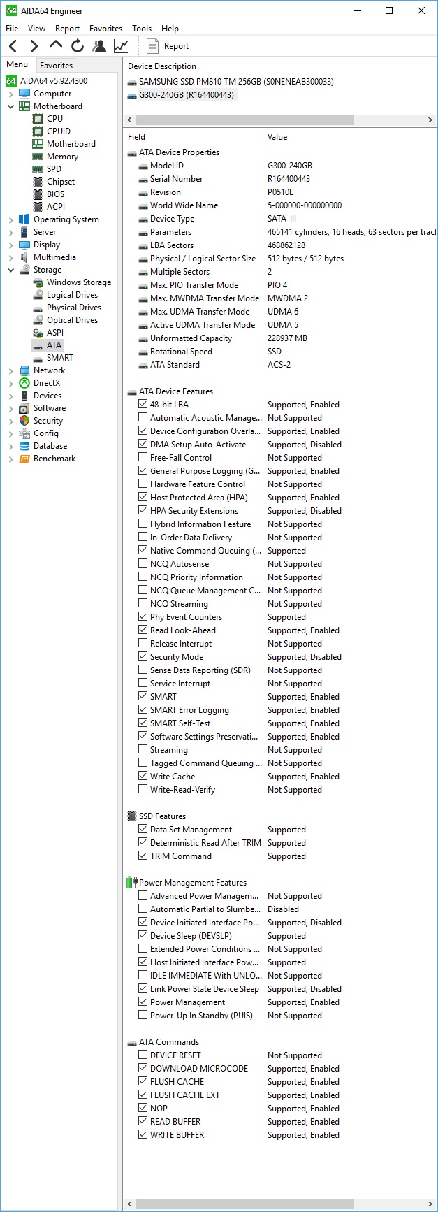438x1212 pixels.
Task: Click device list horizontal scrollbar thumb
Action: 244,120
